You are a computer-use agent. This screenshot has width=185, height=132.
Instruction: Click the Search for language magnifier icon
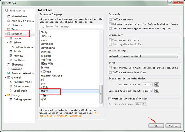click(x=42, y=26)
